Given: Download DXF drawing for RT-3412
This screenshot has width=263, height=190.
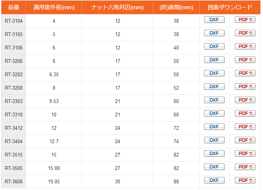Looking at the screenshot, I should coord(214,127).
